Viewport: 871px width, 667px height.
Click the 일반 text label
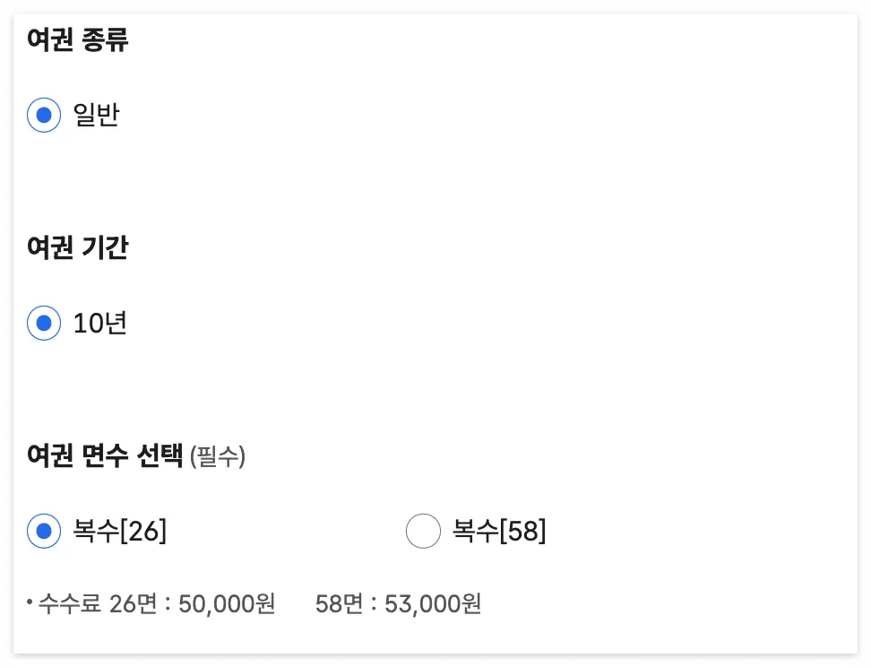coord(96,115)
